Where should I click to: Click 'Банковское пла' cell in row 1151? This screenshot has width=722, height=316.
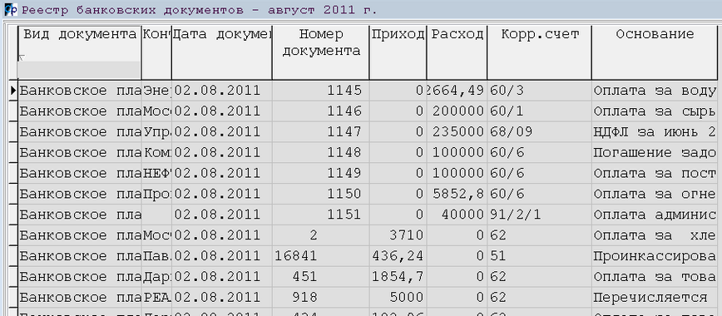(x=80, y=215)
